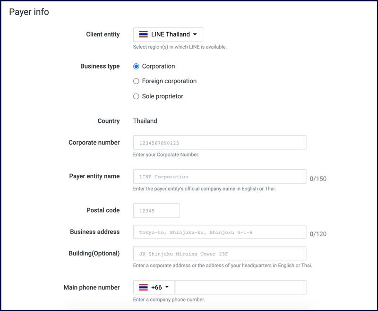
Task: Click the Corporate number input field
Action: [x=220, y=142]
